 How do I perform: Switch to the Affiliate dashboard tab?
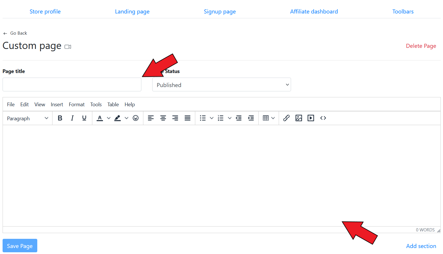coord(314,11)
